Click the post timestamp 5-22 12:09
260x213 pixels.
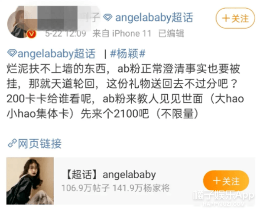[66, 34]
